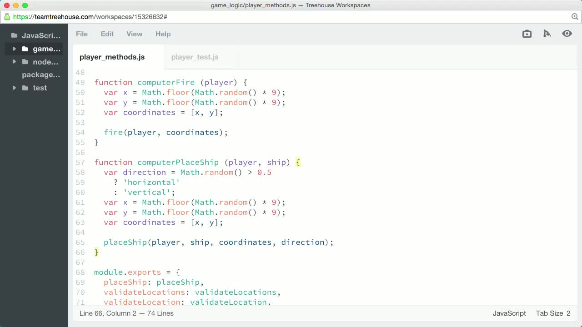Click 'placeShip(player, ship, coordinates, direction);' call

(219, 242)
